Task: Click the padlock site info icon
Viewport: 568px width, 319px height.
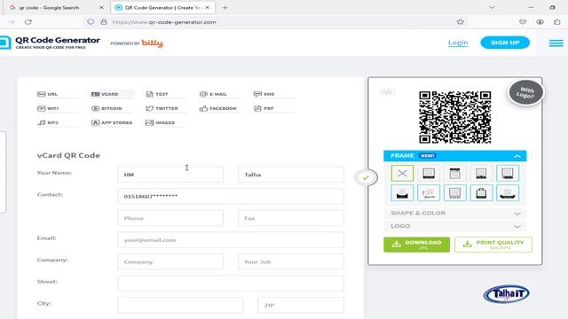Action: click(x=104, y=22)
